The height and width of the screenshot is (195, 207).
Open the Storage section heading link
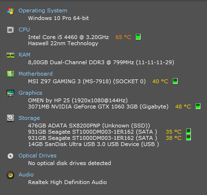point(29,118)
